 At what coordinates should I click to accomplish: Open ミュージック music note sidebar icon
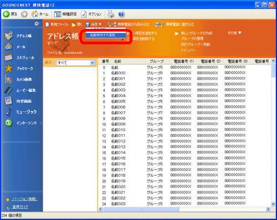(x=8, y=112)
